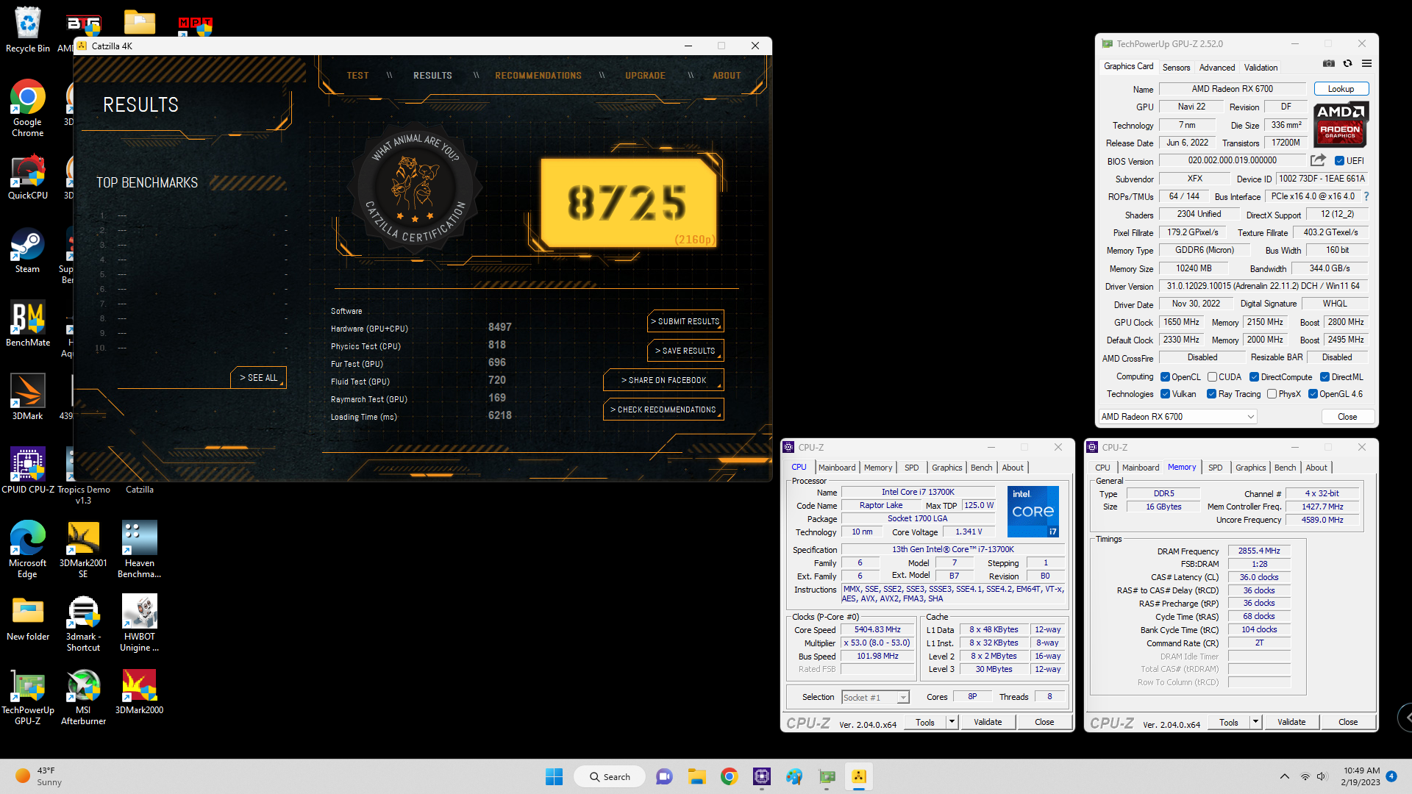Screen dimensions: 1412x794
Task: Open 3DMark desktop shortcut
Action: [27, 397]
